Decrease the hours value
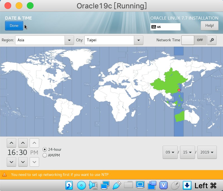The image size is (223, 191). pos(11,162)
